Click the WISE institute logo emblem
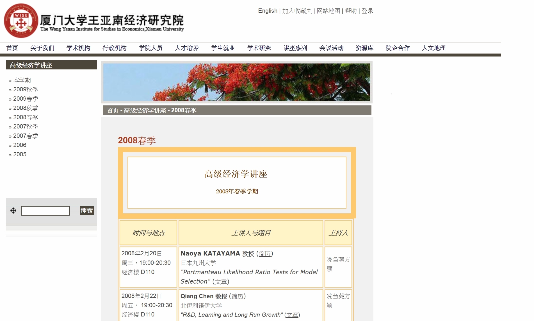 pyautogui.click(x=21, y=21)
